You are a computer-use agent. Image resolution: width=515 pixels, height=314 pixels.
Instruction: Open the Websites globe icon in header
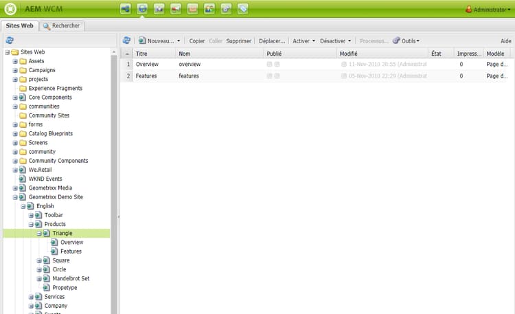[142, 9]
